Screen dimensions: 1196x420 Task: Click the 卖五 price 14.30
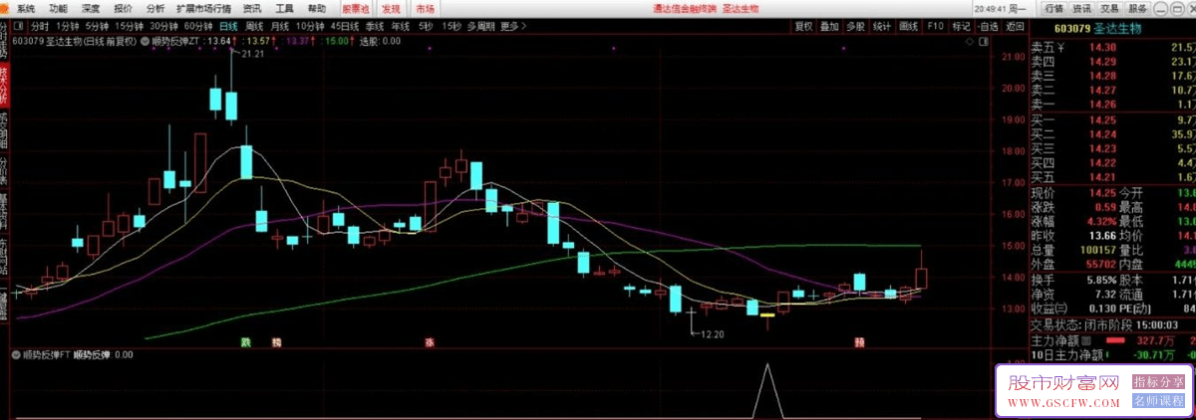click(1102, 46)
